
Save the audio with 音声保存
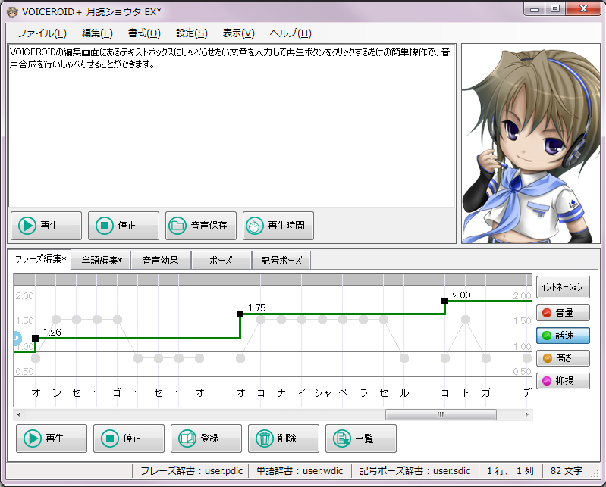coord(200,226)
